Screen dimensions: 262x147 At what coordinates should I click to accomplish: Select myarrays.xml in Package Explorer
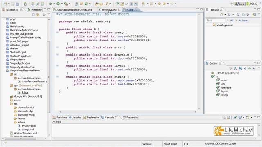click(29, 126)
